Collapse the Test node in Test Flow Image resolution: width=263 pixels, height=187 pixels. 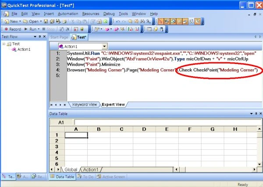pyautogui.click(x=4, y=44)
